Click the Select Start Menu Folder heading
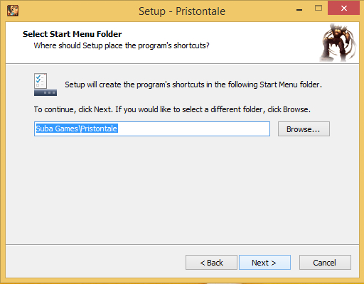Image resolution: width=364 pixels, height=284 pixels. pyautogui.click(x=72, y=34)
